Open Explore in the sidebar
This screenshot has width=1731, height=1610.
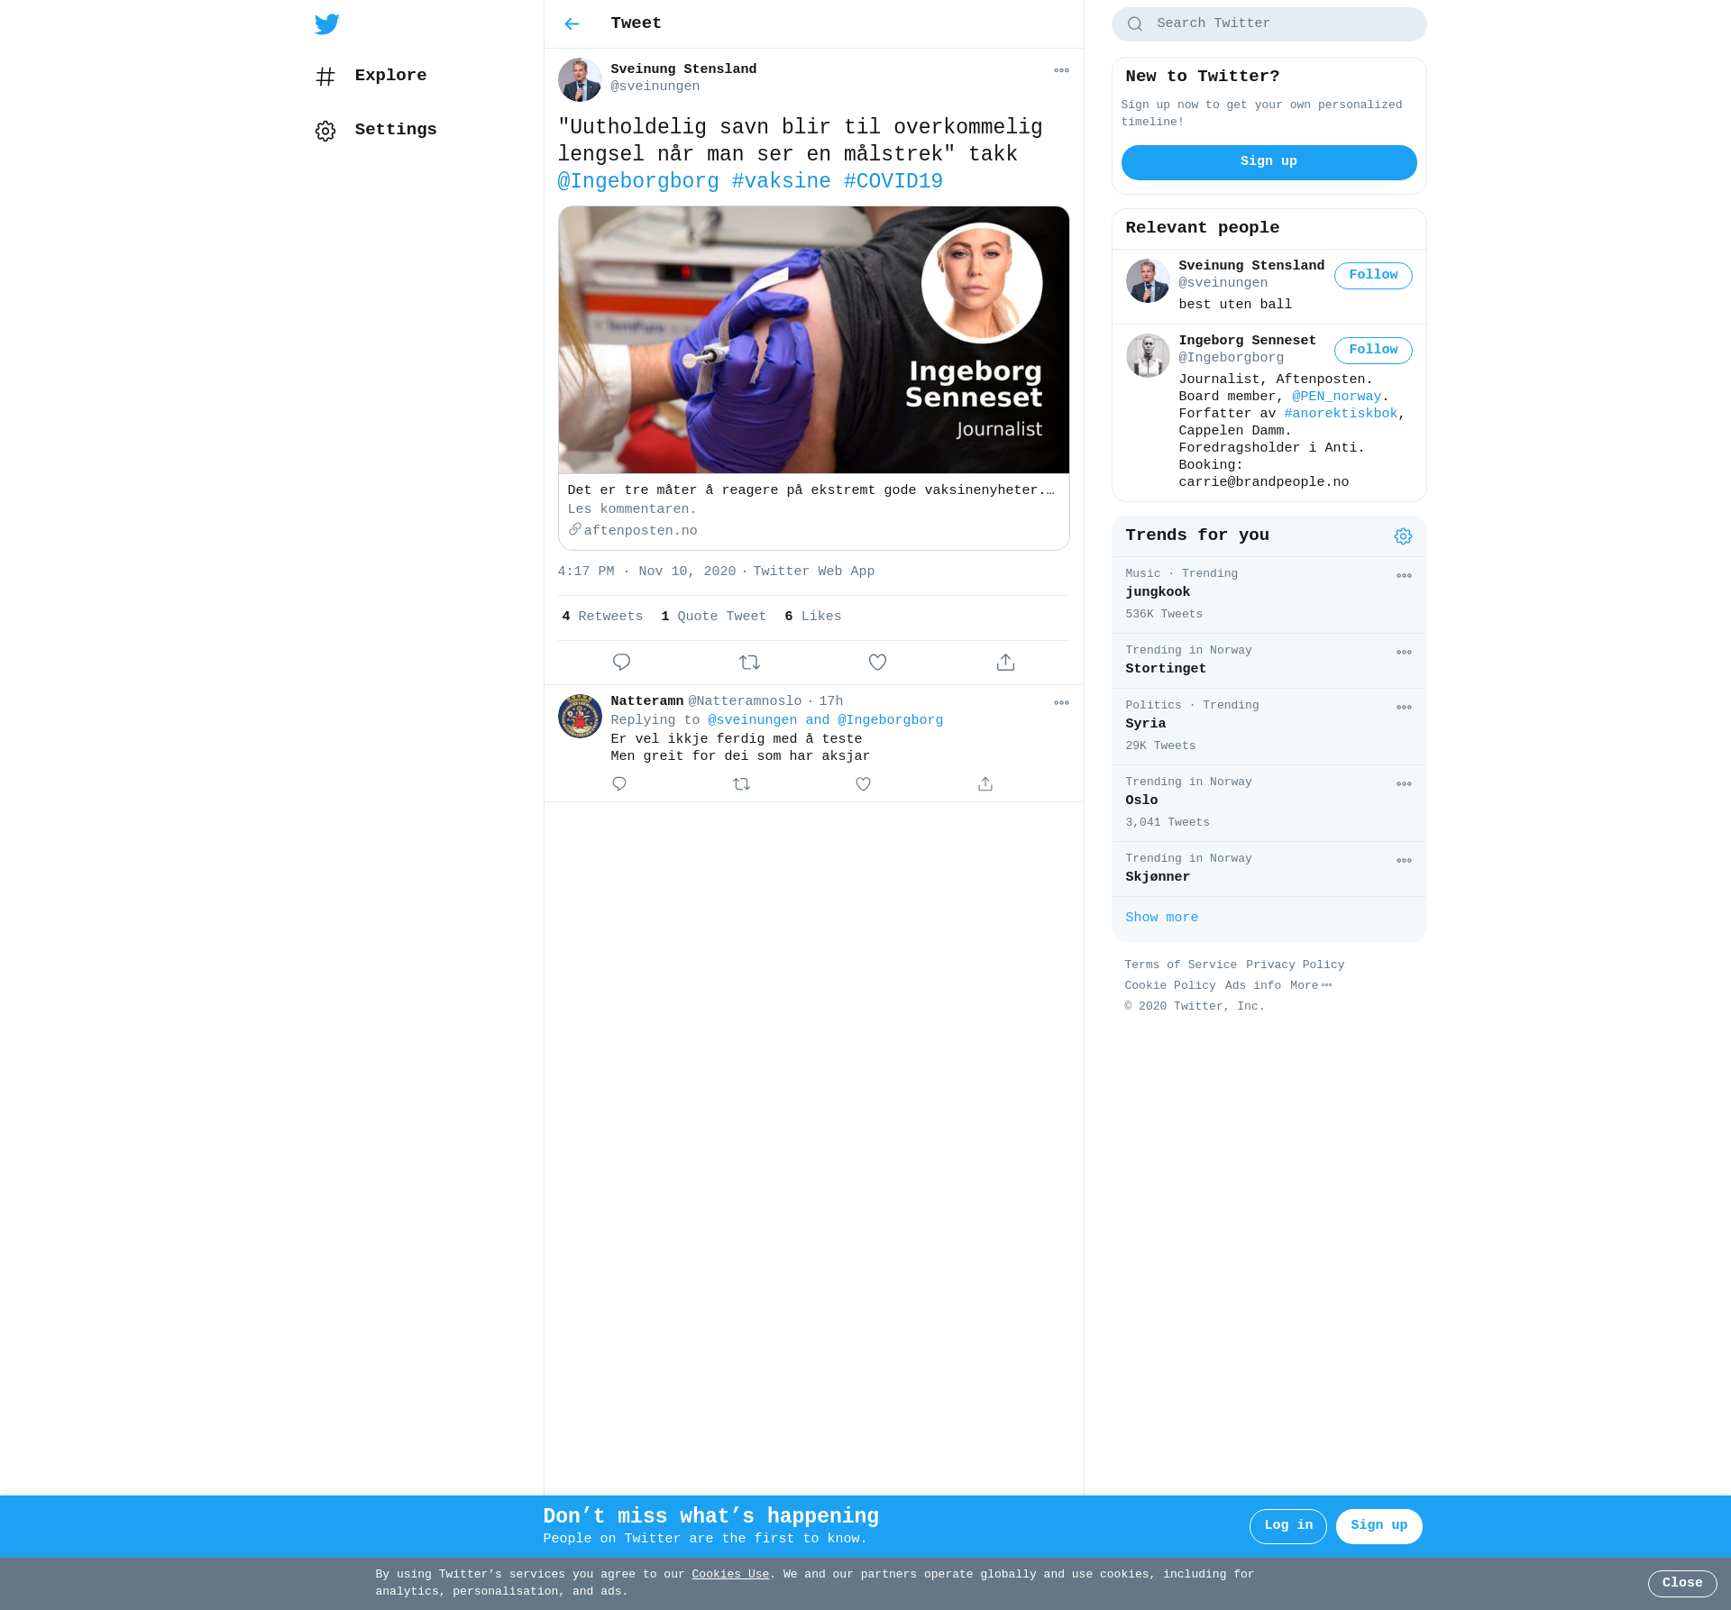tap(389, 76)
